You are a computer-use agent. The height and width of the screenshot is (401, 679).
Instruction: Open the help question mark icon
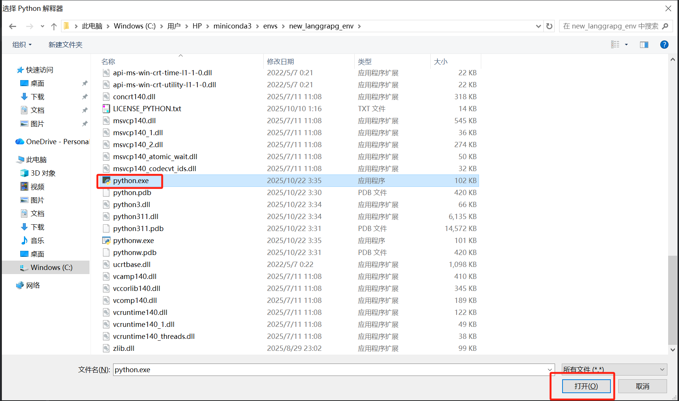(664, 45)
